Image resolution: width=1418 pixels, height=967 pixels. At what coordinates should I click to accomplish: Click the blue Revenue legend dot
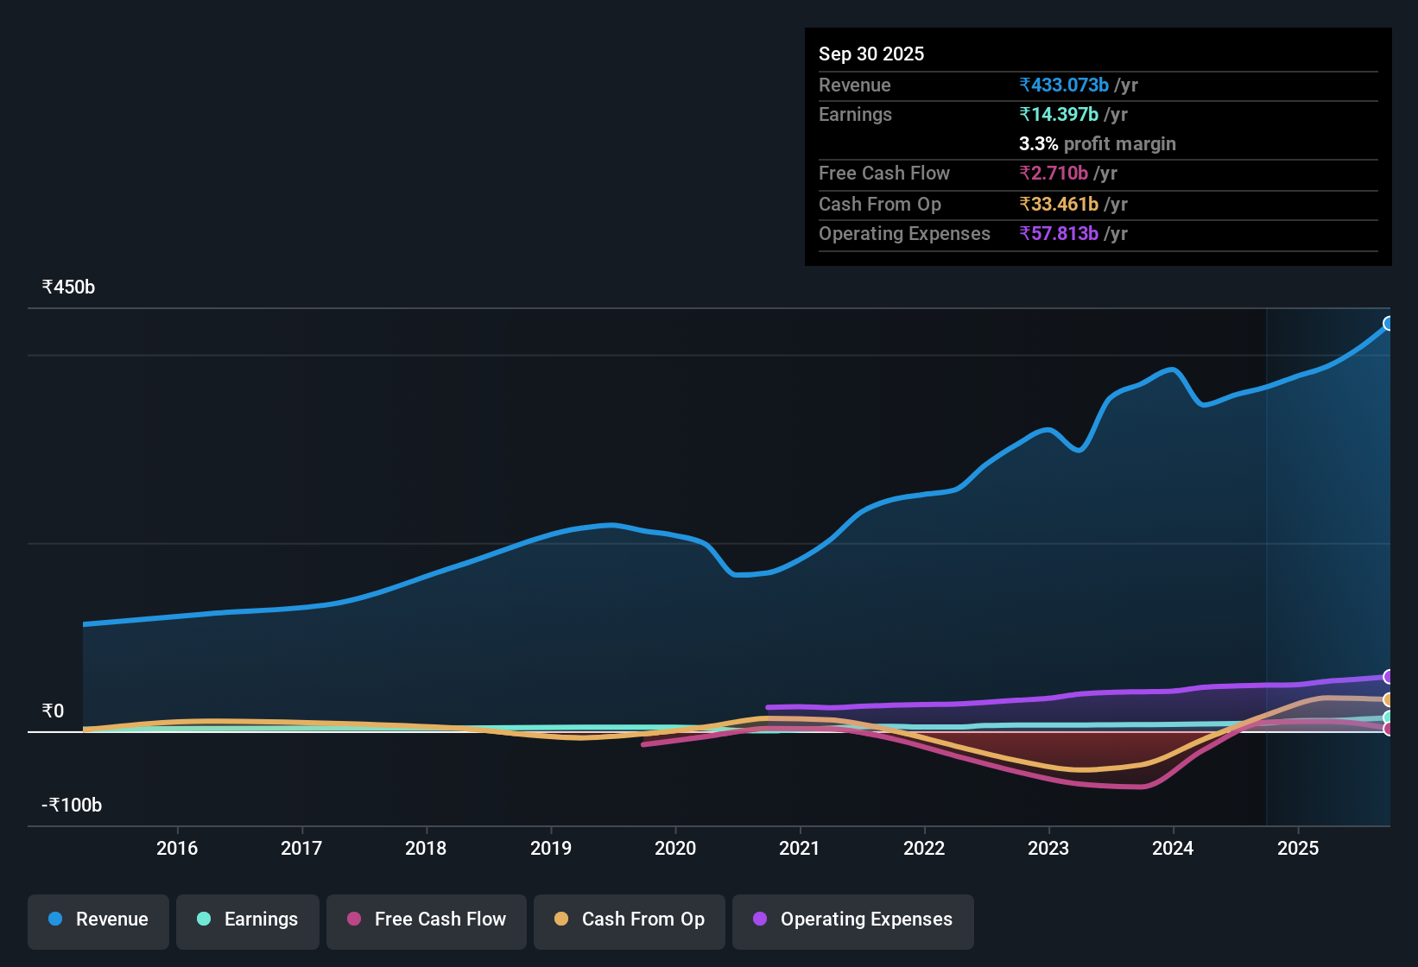point(55,920)
